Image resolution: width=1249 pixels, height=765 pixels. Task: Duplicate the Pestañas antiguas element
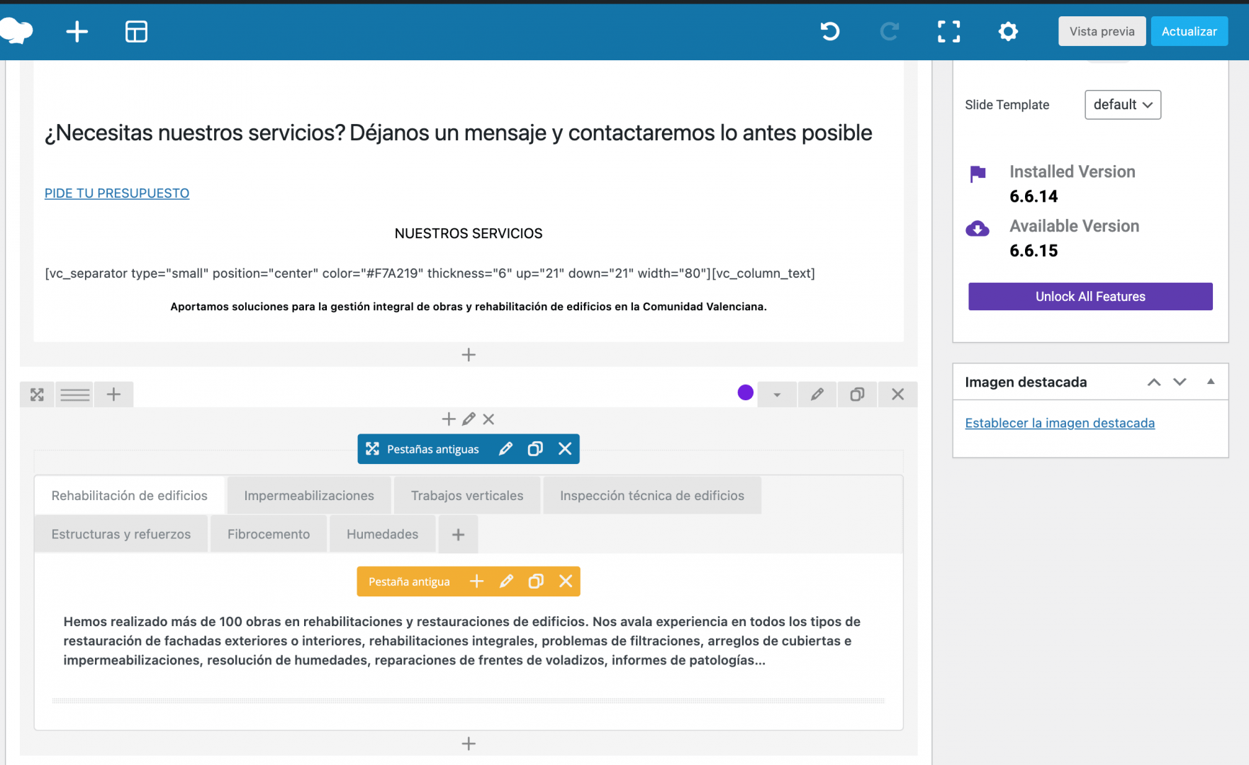(x=535, y=448)
